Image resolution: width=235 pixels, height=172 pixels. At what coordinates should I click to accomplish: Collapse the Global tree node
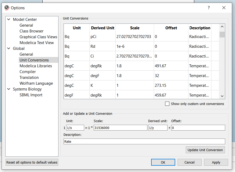[9, 49]
